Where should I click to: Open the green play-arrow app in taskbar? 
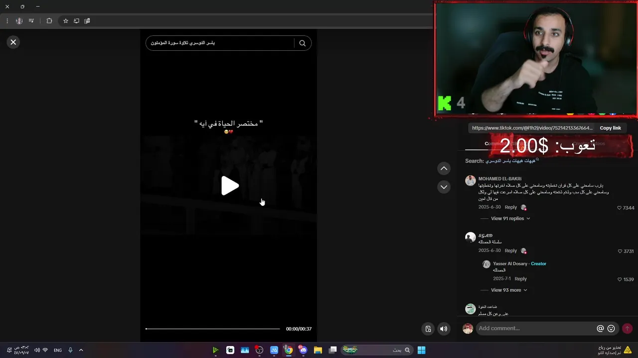[215, 350]
